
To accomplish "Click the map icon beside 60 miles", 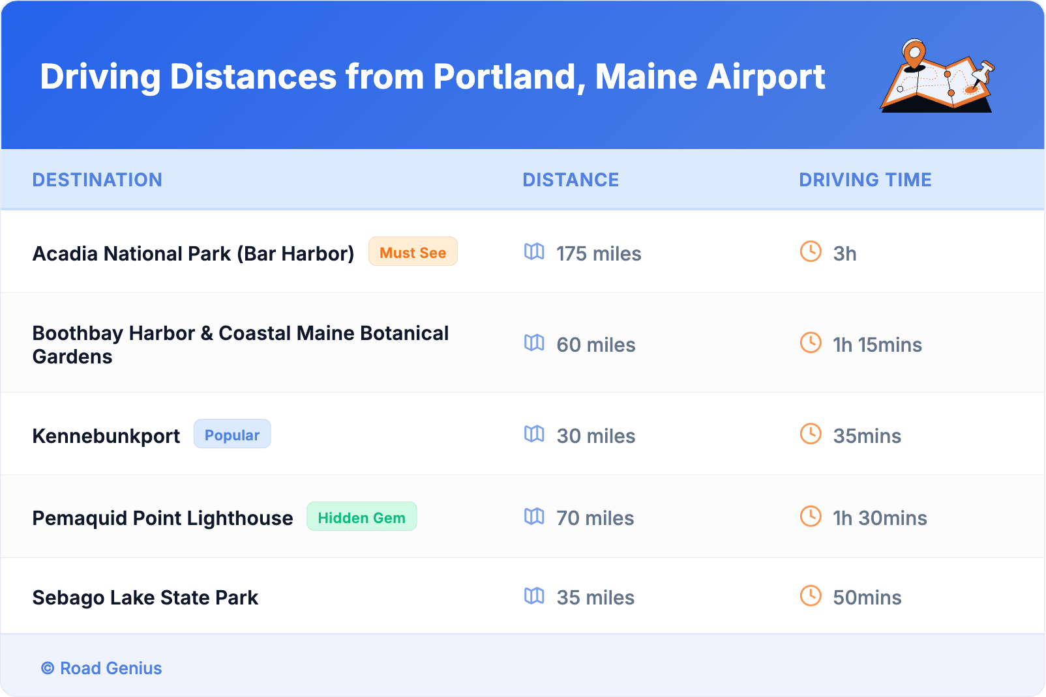I will point(534,343).
